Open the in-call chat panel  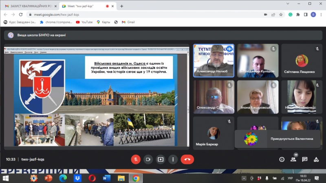pyautogui.click(x=304, y=159)
